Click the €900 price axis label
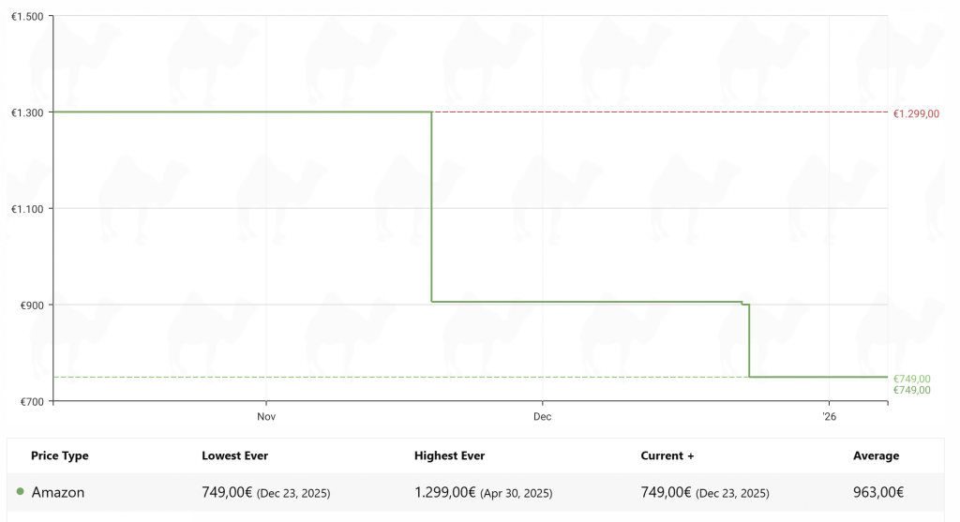 tap(31, 305)
